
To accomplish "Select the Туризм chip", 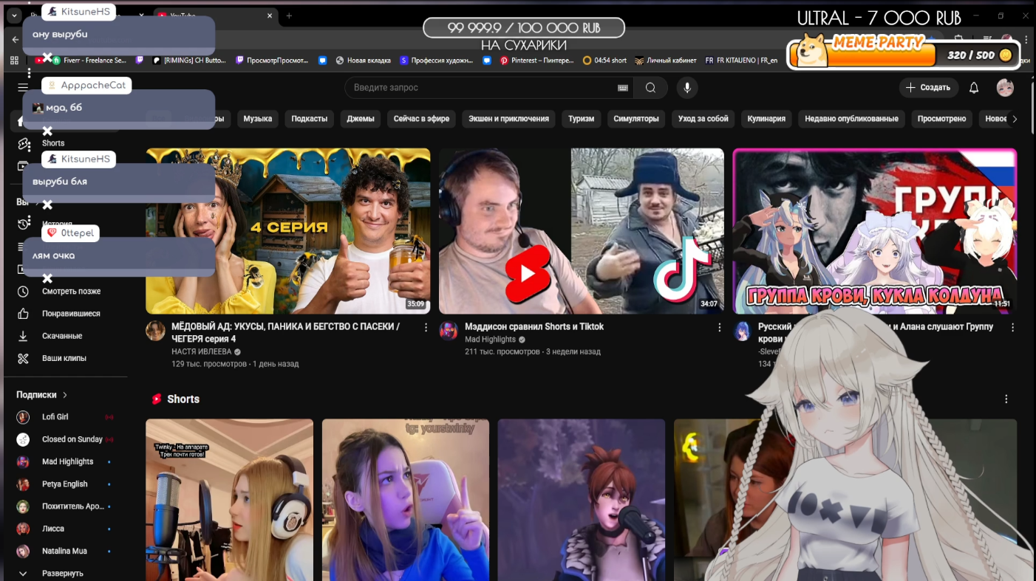I will click(582, 119).
